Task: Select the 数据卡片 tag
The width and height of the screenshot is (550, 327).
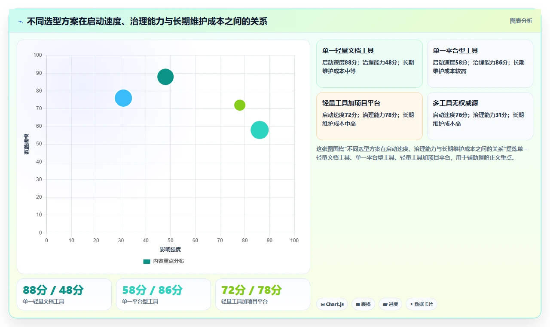Action: 421,304
